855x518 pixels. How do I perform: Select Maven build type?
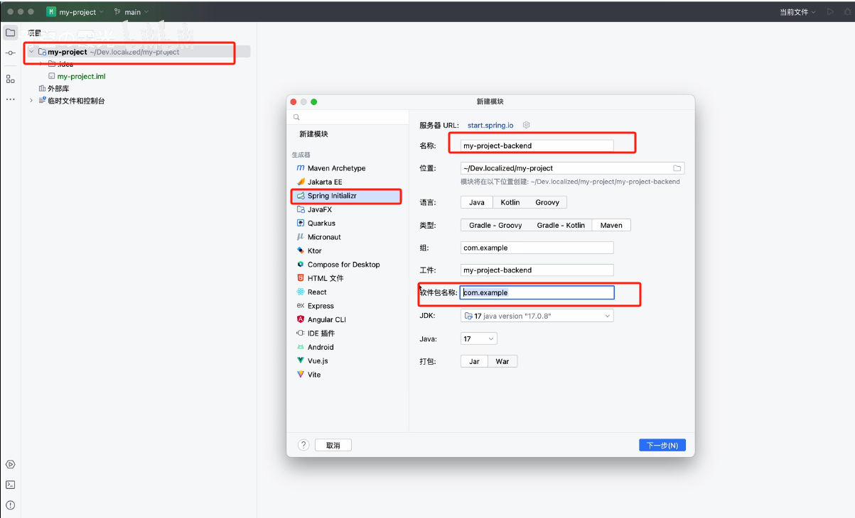pos(611,225)
